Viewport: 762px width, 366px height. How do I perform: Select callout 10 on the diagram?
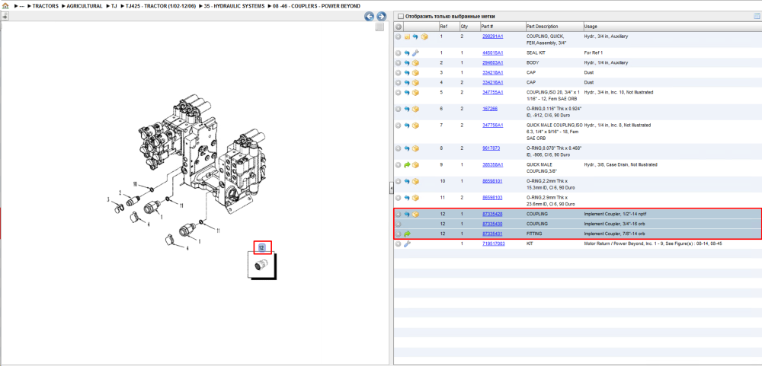pos(136,184)
